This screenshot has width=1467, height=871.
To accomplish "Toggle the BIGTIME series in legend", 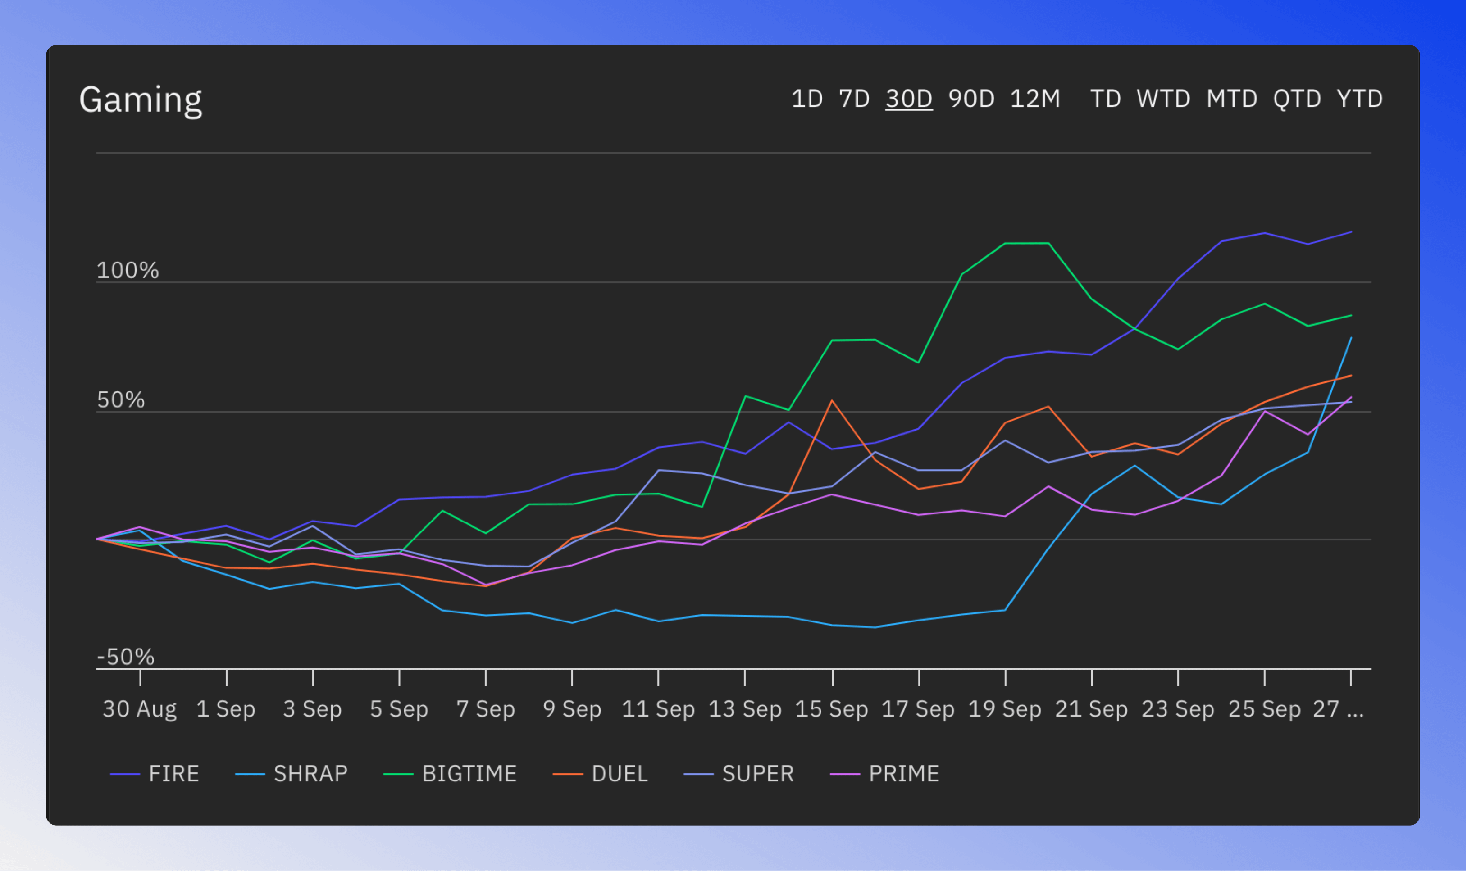I will pyautogui.click(x=450, y=774).
